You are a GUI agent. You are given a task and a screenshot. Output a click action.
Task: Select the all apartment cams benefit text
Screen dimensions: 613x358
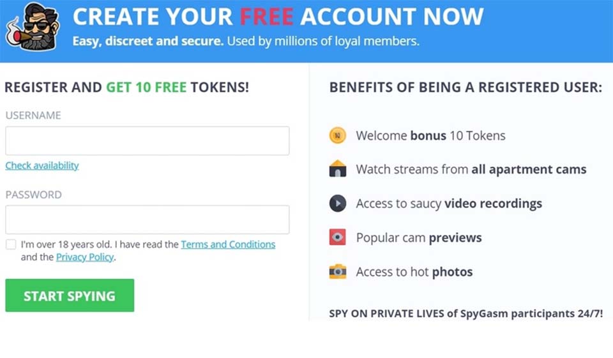pos(471,169)
